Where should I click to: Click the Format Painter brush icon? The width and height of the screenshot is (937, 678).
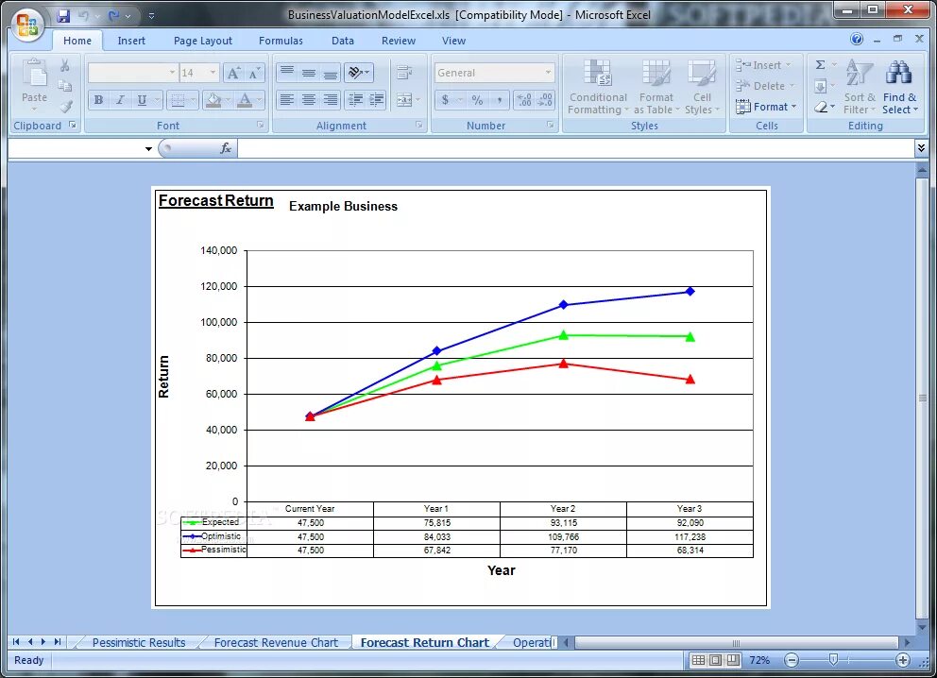[x=65, y=107]
